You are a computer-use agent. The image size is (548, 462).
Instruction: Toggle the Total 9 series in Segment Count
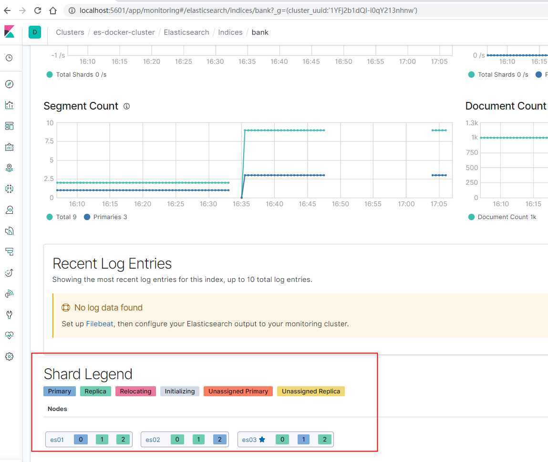pos(62,217)
